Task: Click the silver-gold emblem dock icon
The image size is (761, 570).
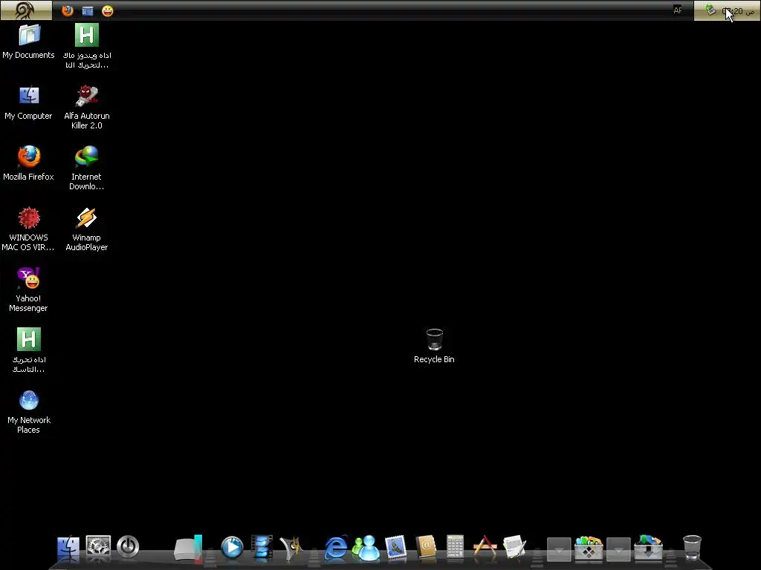Action: 291,548
